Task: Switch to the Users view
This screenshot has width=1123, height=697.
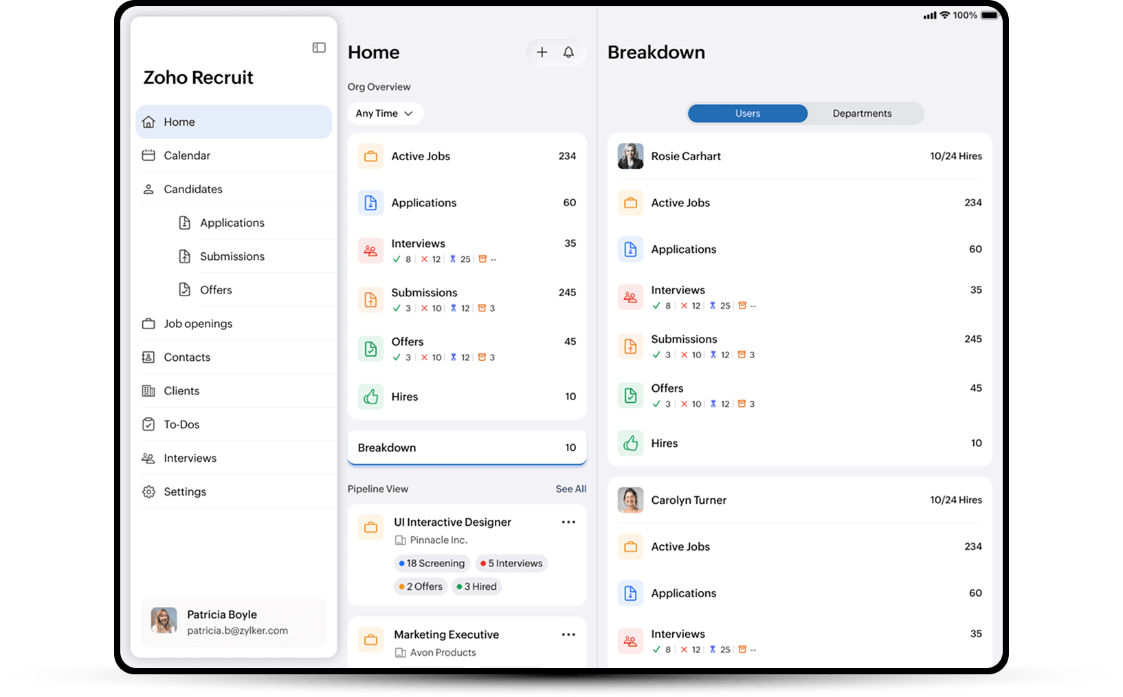Action: [747, 113]
